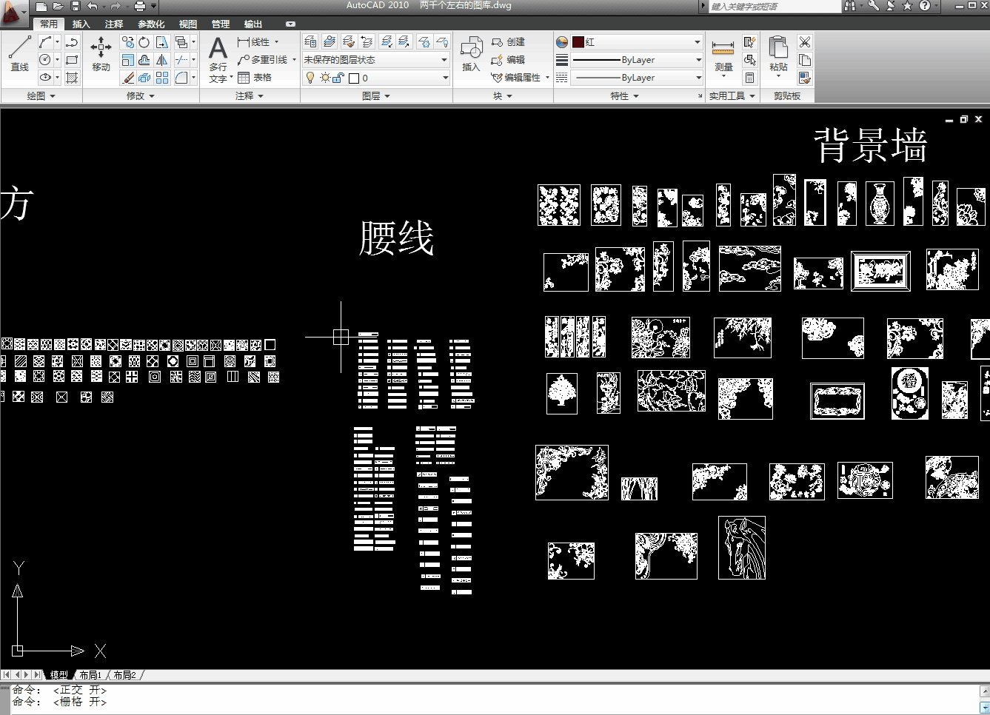This screenshot has height=715, width=990.
Task: Click the Open file folder icon
Action: coord(58,6)
